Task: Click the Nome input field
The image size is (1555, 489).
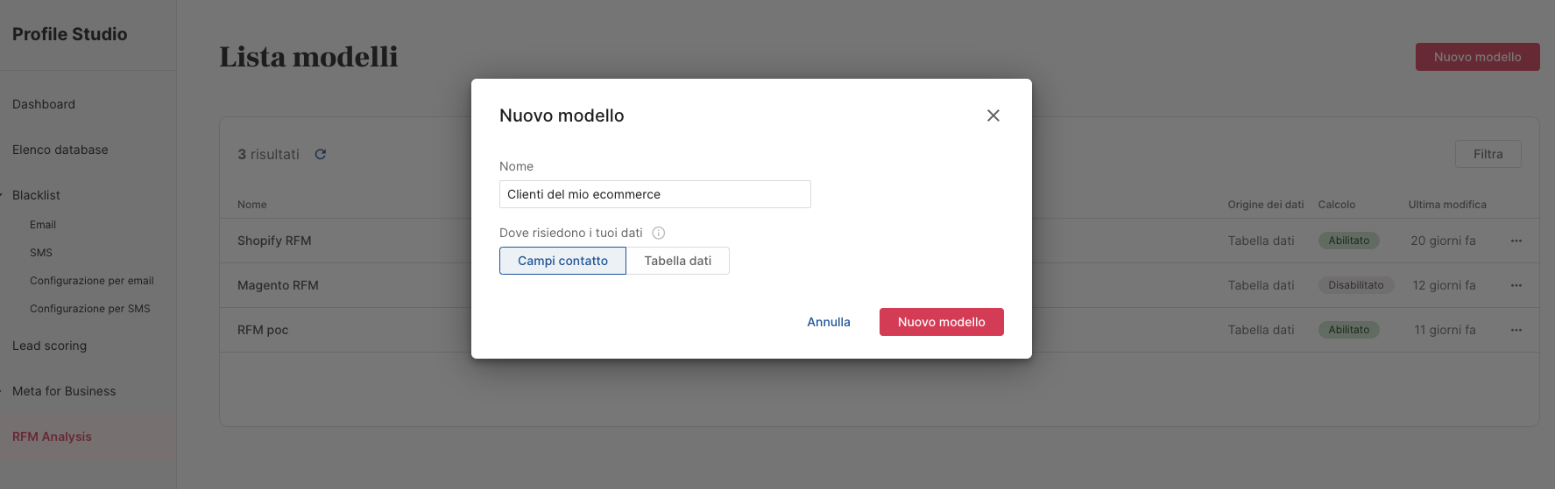Action: (x=654, y=194)
